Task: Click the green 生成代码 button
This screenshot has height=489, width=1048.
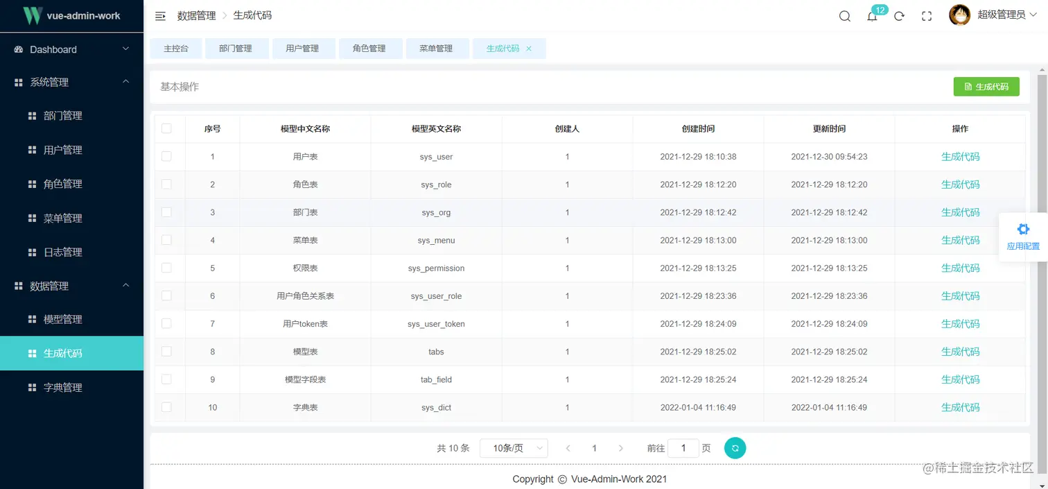Action: point(986,87)
